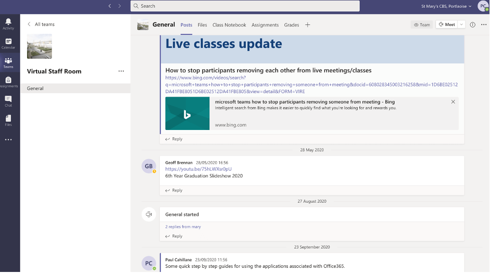The image size is (490, 273).
Task: Click the General channel avatar in header
Action: [x=143, y=24]
